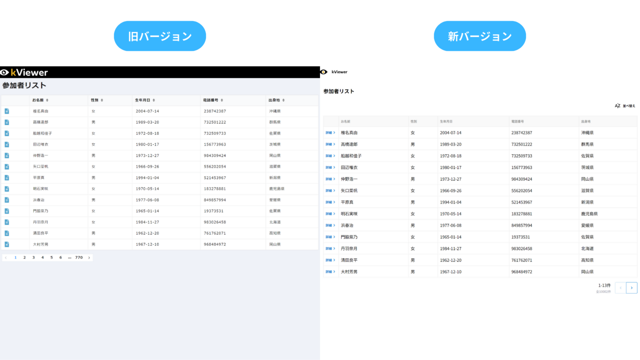This screenshot has height=360, width=640.
Task: Click 出身地 header in new version table
Action: 586,122
